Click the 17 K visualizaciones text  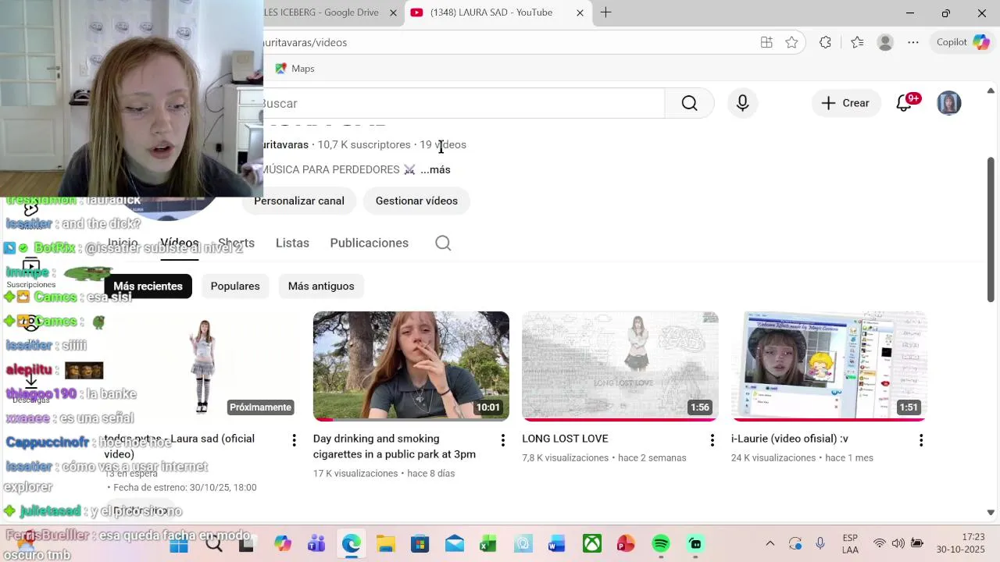pos(355,473)
